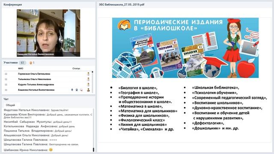
Task: Click the microphone icon in Башкова's row
Action: point(72,90)
